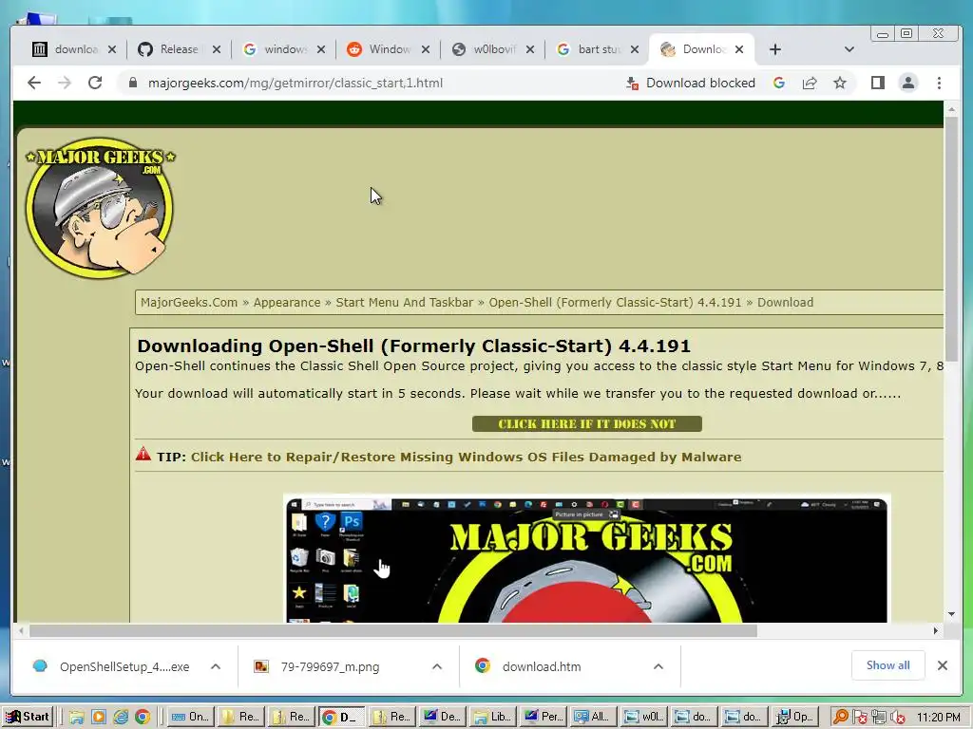Click the magnifier tray icon
Screen dimensions: 973x729
pyautogui.click(x=840, y=718)
